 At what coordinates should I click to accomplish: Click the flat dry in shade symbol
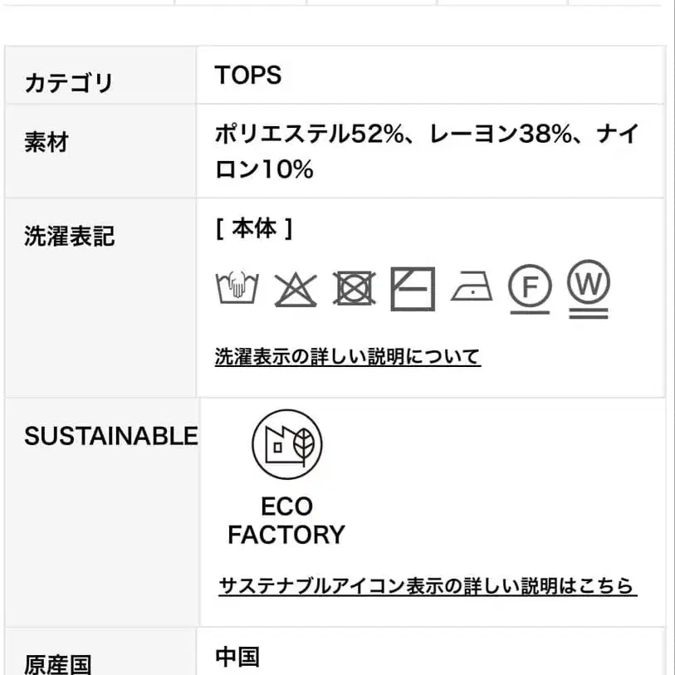[x=413, y=288]
